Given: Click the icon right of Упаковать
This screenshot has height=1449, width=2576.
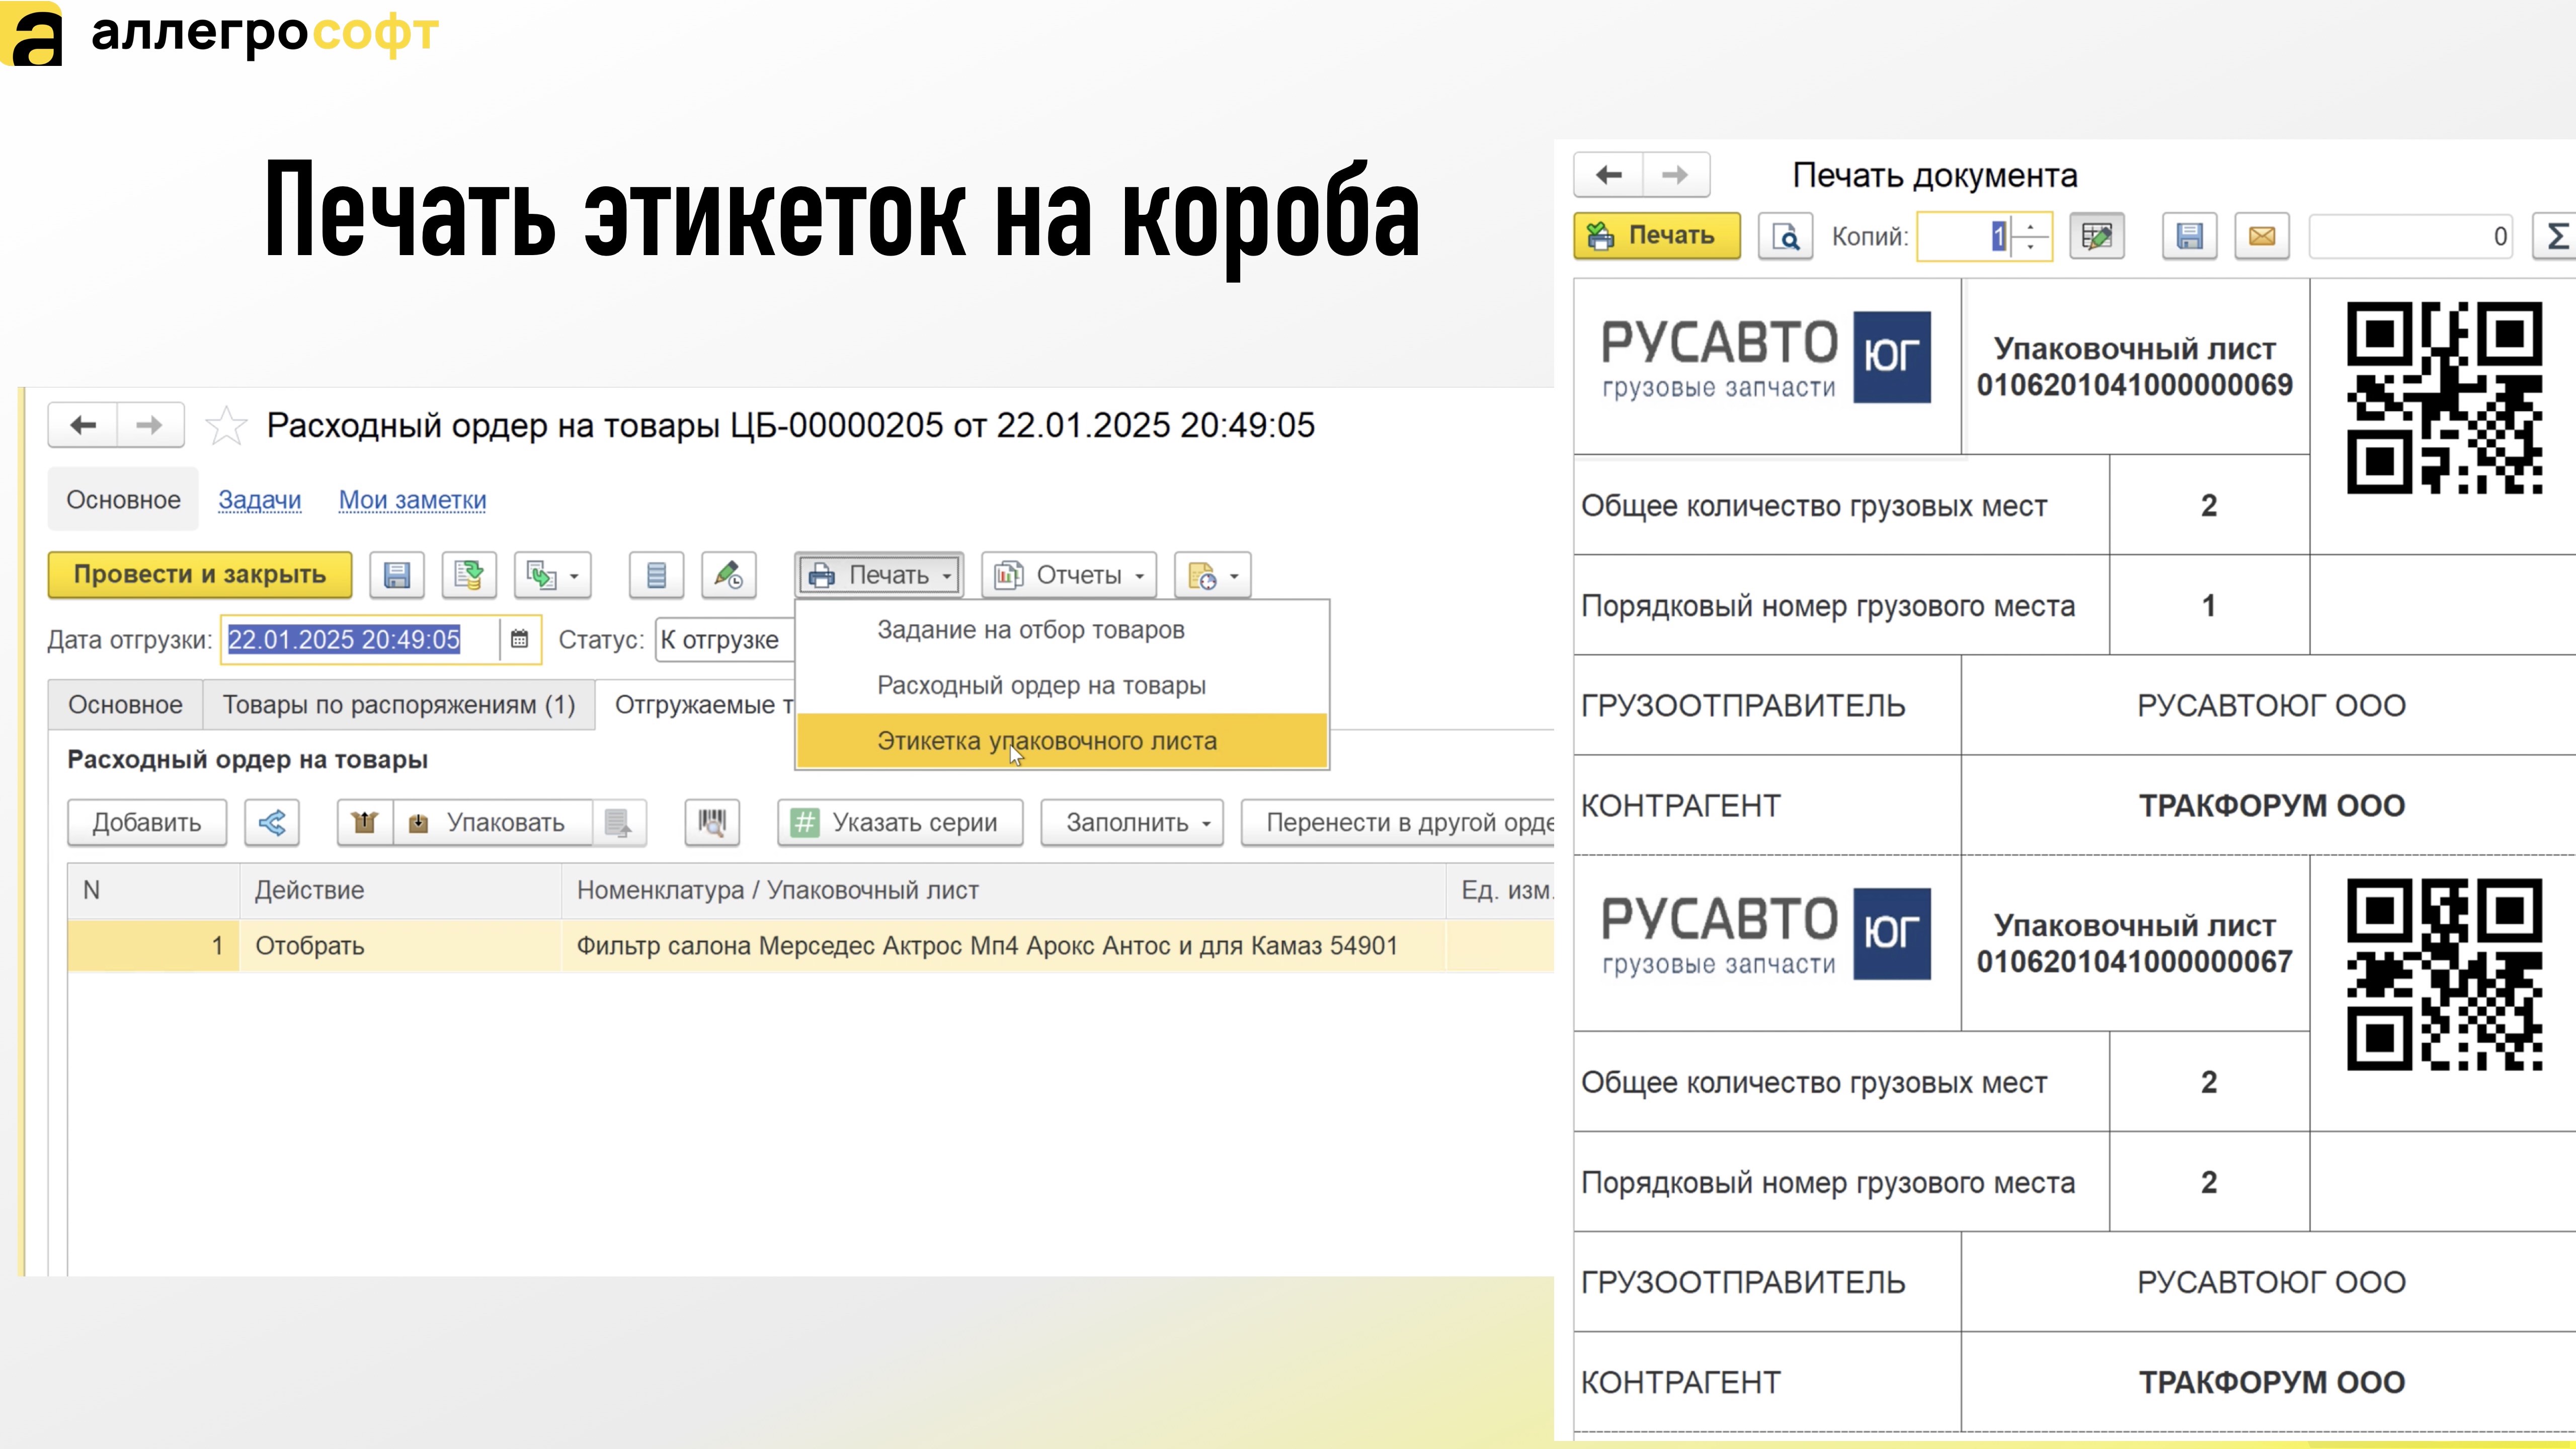Looking at the screenshot, I should pos(619,823).
